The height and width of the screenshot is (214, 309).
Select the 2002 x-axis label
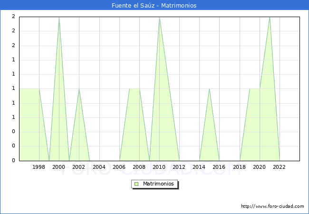pyautogui.click(x=79, y=167)
